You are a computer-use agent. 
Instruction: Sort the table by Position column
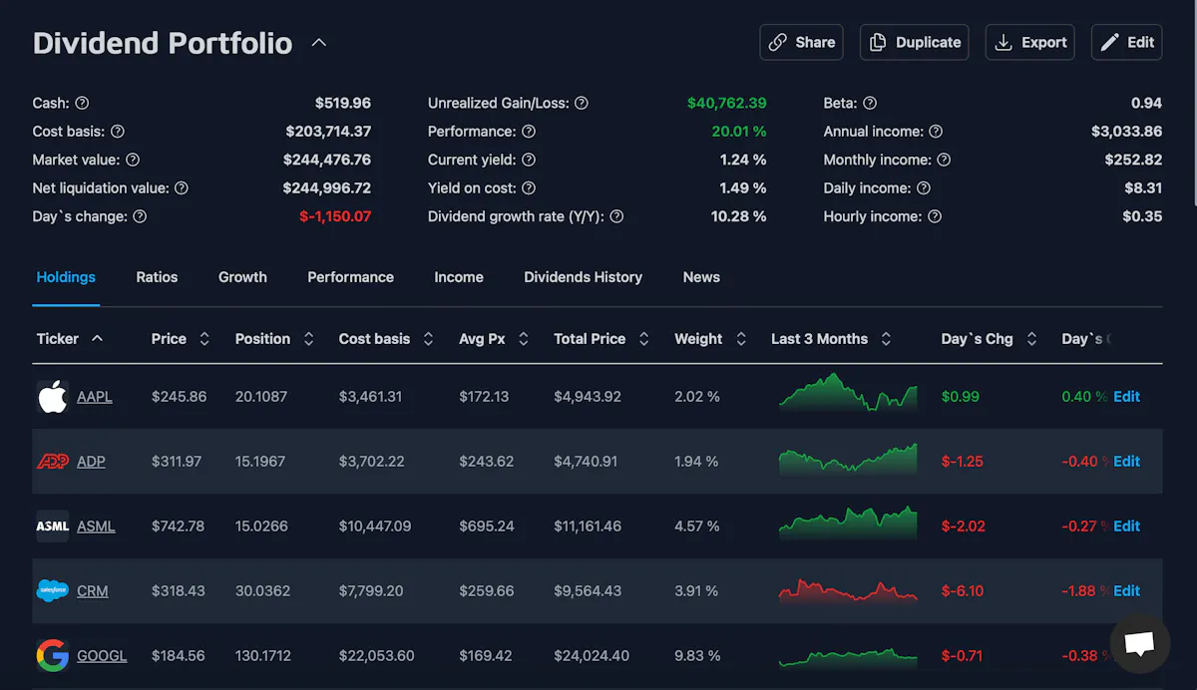pos(274,339)
